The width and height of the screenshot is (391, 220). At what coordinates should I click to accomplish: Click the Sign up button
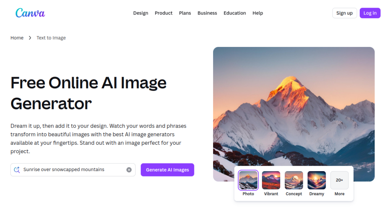tap(344, 13)
